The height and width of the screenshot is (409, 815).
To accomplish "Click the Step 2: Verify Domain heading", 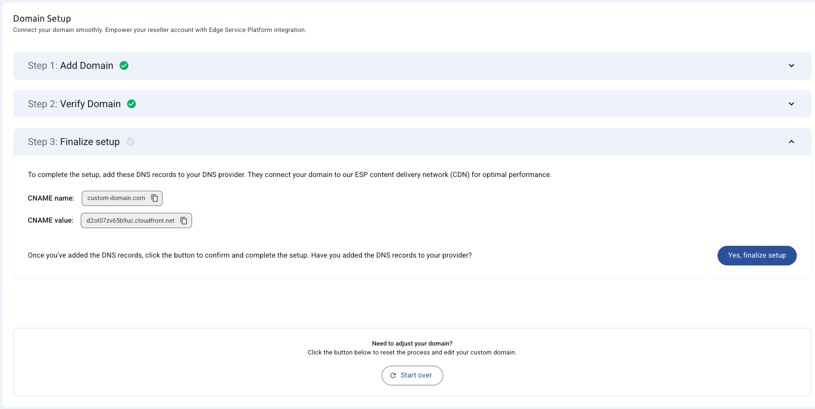I will 74,104.
